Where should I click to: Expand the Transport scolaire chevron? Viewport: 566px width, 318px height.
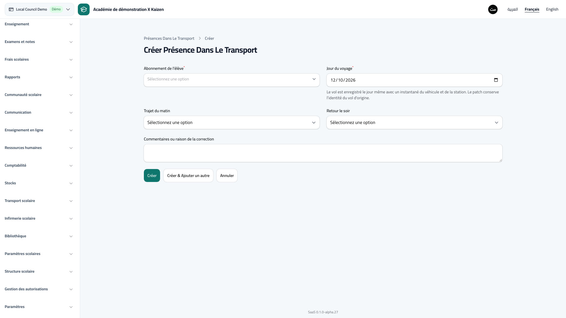[x=71, y=201]
